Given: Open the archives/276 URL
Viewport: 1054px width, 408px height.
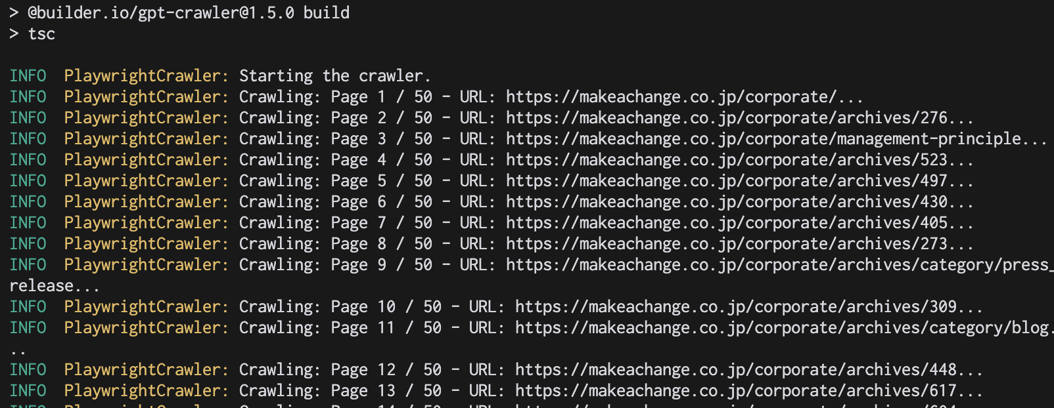Looking at the screenshot, I should [726, 118].
